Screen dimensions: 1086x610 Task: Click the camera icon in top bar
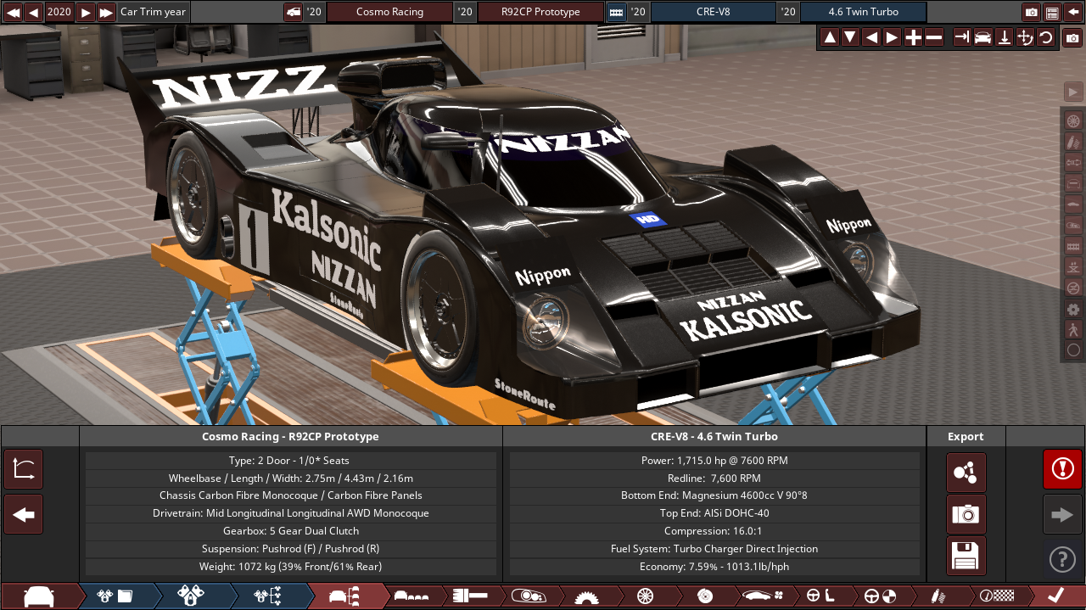pos(1032,12)
